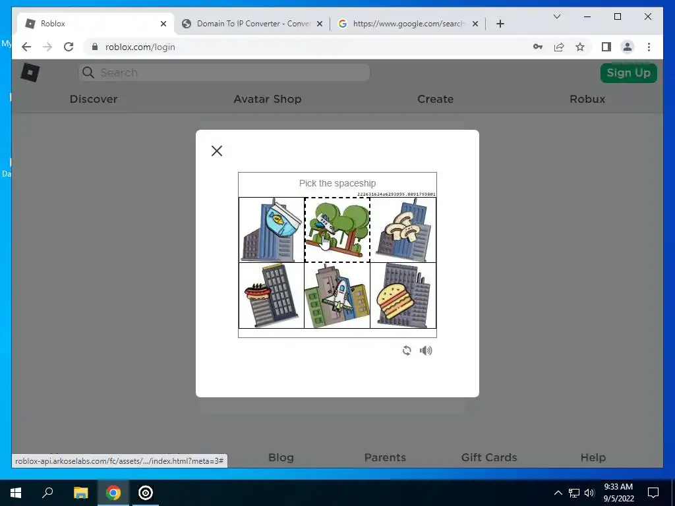The image size is (675, 506).
Task: Close the Google search tab
Action: (x=475, y=24)
